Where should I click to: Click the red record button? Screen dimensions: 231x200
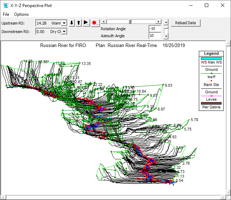tap(95, 23)
